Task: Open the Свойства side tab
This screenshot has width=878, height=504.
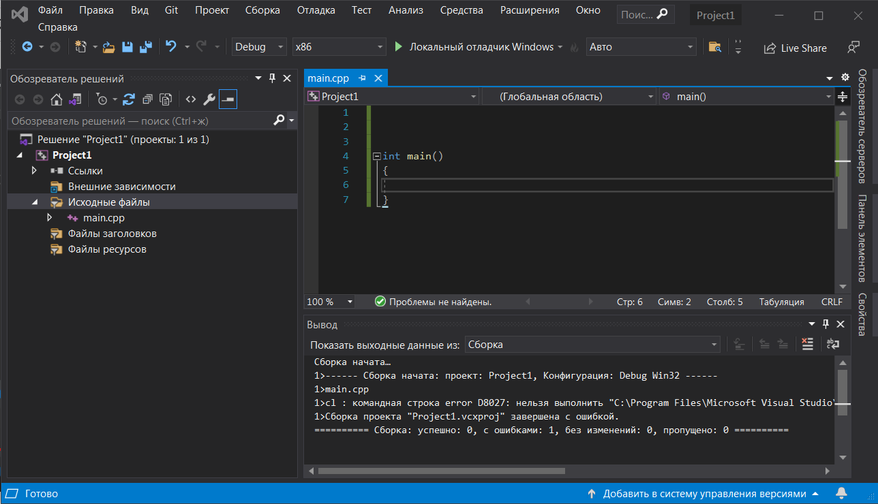Action: [x=862, y=315]
